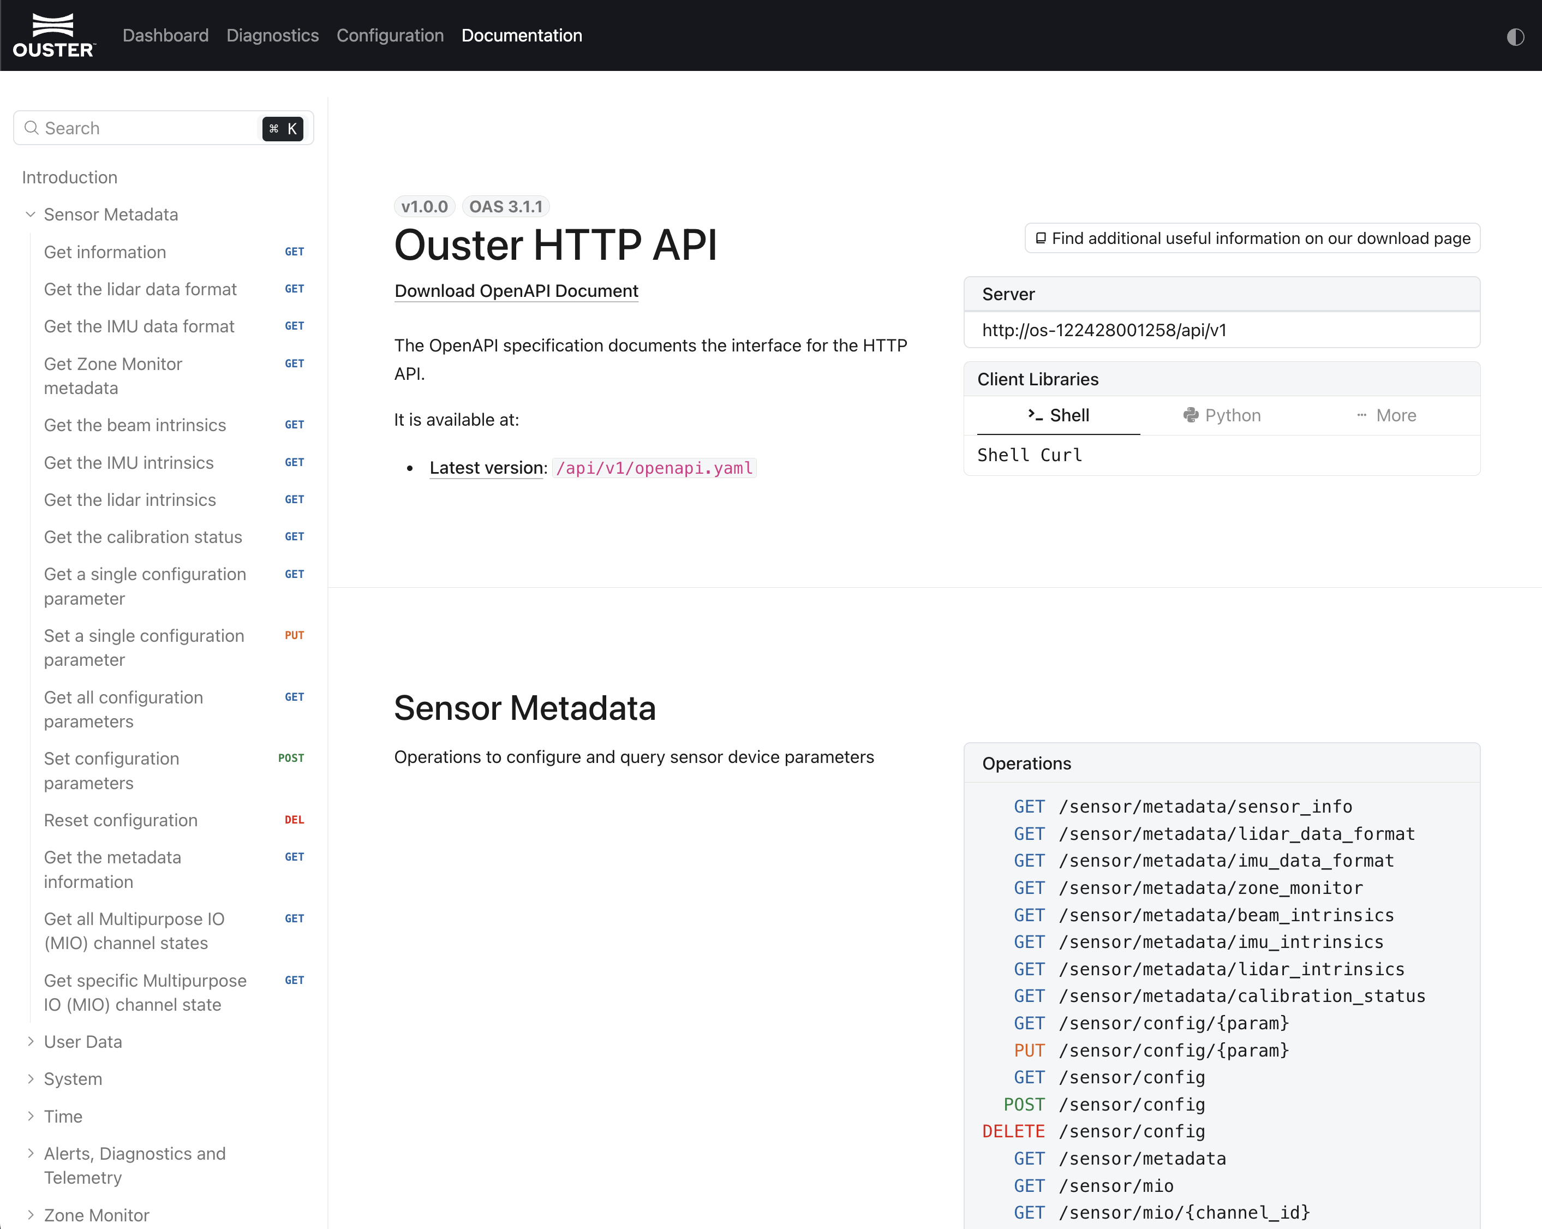Click the Sensor Metadata heading
The width and height of the screenshot is (1542, 1229).
[525, 708]
